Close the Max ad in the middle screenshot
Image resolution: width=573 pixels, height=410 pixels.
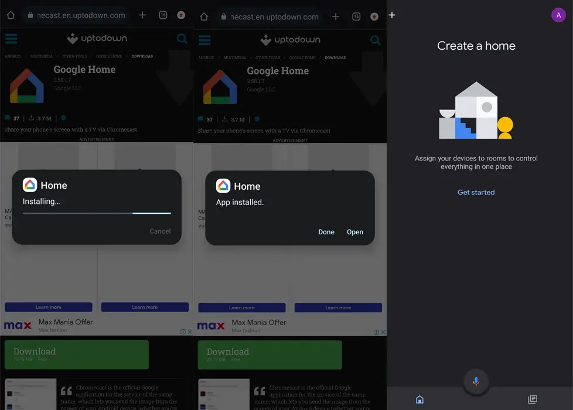tap(383, 332)
